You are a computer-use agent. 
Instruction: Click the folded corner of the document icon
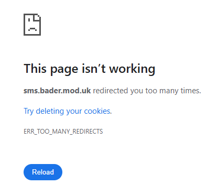[x=37, y=17]
